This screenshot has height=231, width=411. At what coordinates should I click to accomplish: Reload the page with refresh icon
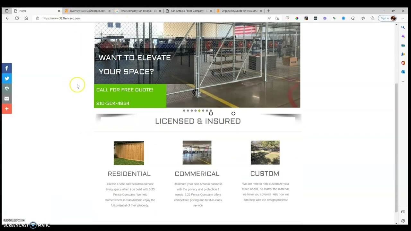pyautogui.click(x=17, y=18)
